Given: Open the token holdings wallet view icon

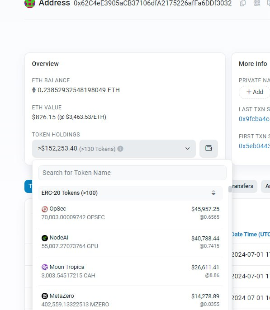Looking at the screenshot, I should pyautogui.click(x=208, y=149).
